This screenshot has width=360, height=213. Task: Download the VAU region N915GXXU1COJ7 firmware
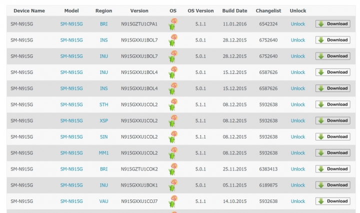tap(332, 201)
